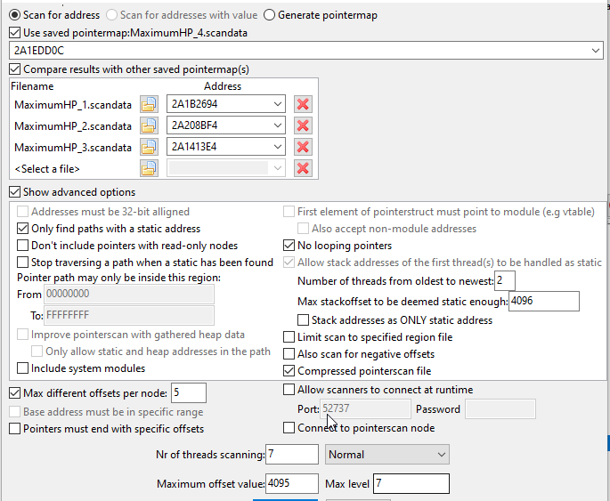Image resolution: width=610 pixels, height=501 pixels.
Task: Choose Scan for address radio option
Action: tap(15, 15)
